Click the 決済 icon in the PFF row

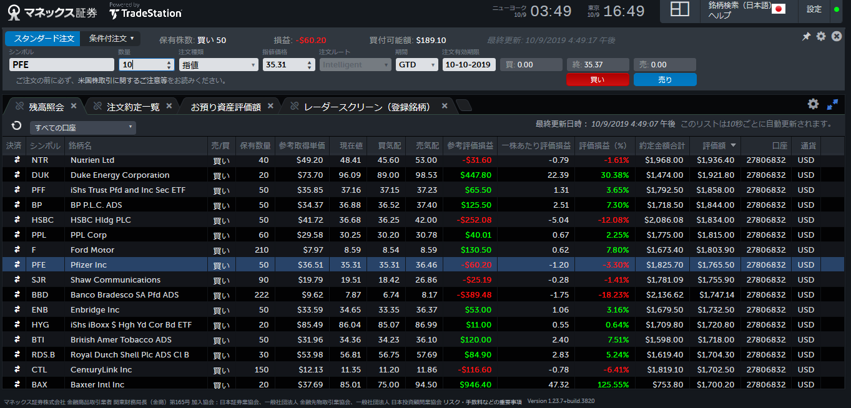pos(17,190)
